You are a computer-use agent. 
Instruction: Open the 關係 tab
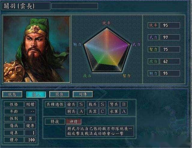pyautogui.click(x=59, y=94)
